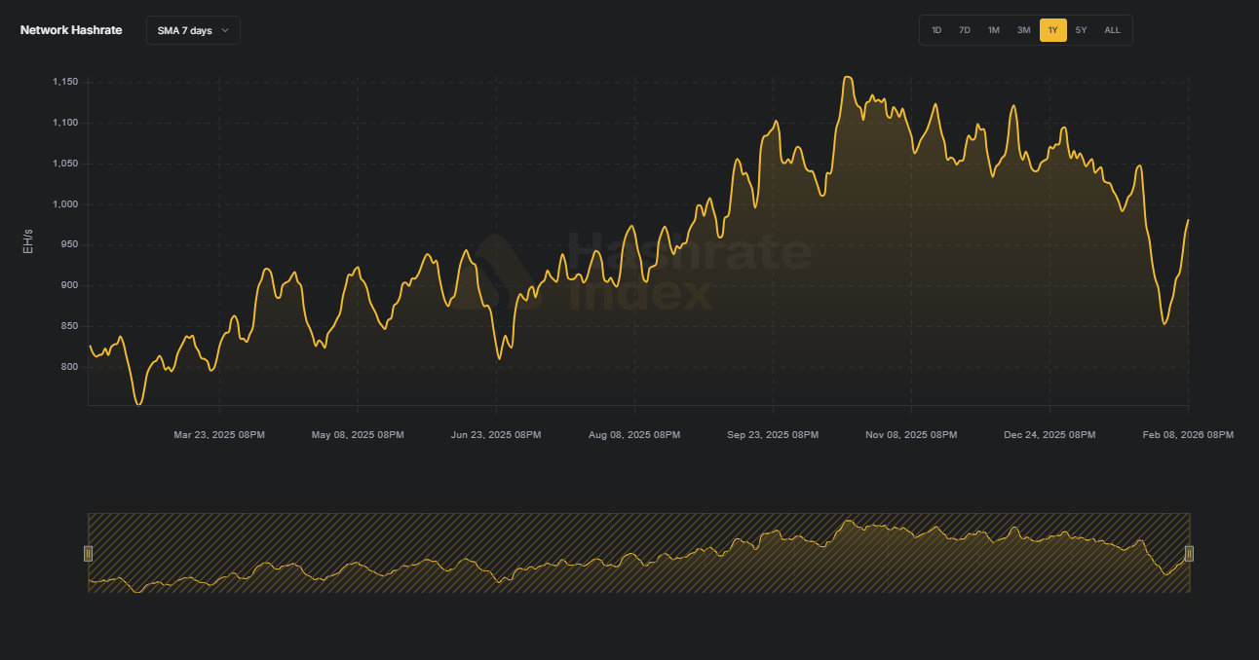
Task: Click the left range slider handle
Action: (x=89, y=553)
